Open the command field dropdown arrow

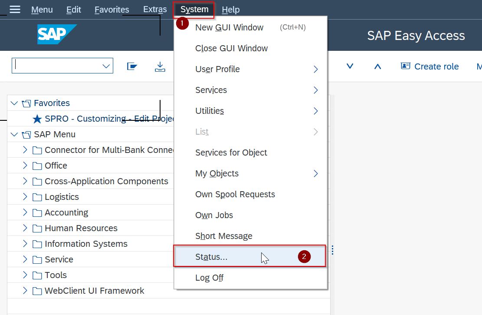point(106,66)
